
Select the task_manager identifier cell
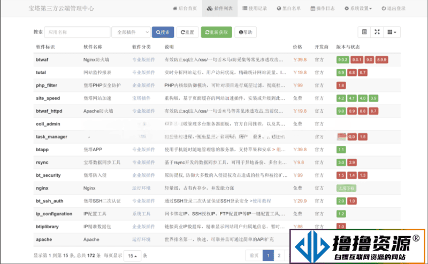click(x=51, y=137)
